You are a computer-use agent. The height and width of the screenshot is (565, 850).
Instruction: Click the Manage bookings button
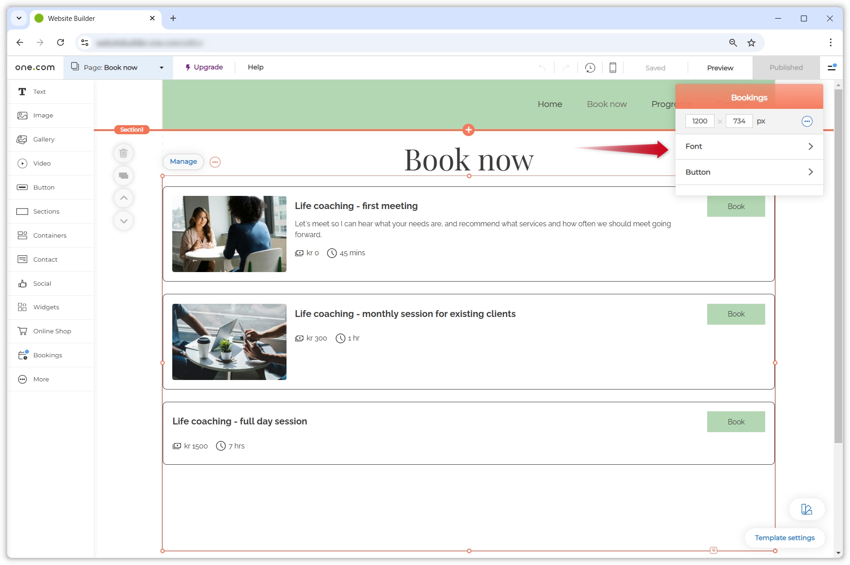point(183,161)
